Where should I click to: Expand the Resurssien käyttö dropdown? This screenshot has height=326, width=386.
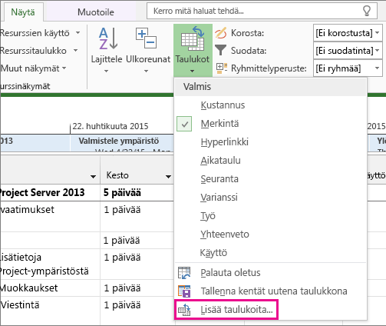point(78,33)
